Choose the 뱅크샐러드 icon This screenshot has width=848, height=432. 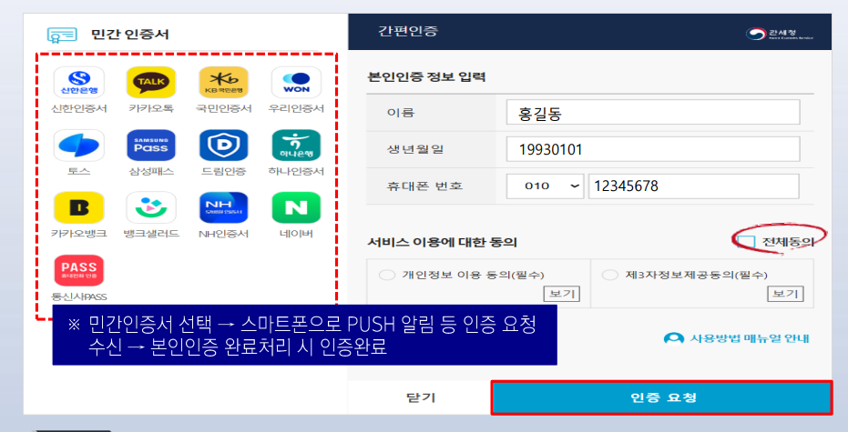coord(151,208)
